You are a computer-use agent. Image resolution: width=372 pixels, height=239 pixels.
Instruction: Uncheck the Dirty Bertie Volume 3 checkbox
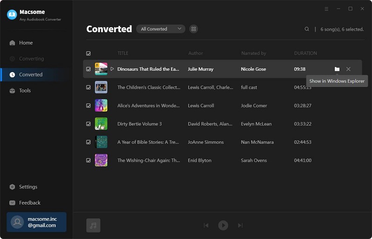88,124
